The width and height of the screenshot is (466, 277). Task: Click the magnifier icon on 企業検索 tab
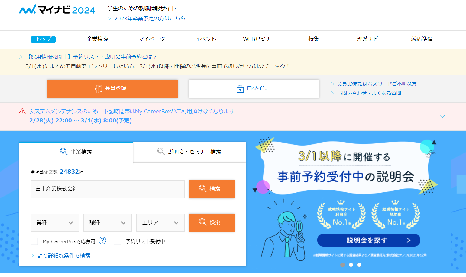[63, 151]
